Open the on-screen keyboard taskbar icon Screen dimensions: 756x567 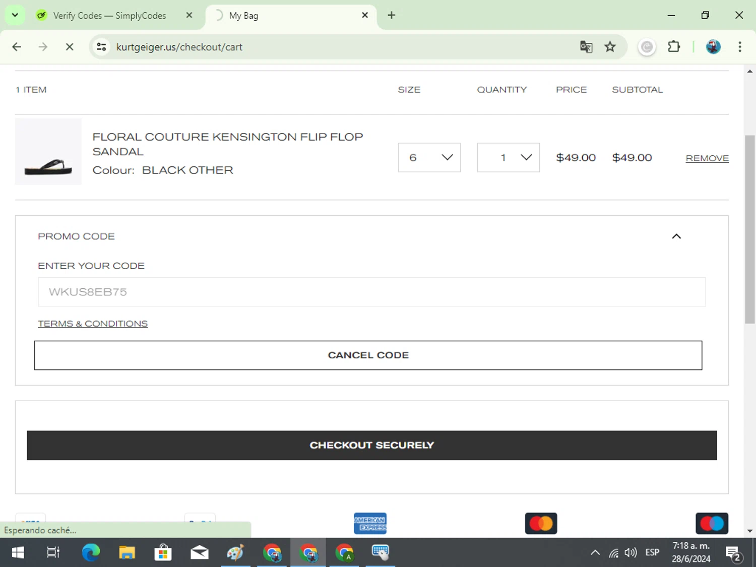[x=380, y=553]
